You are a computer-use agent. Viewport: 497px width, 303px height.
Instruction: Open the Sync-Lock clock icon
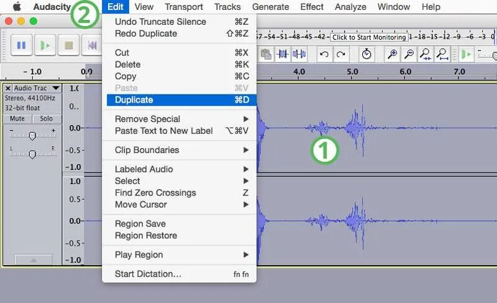coord(367,54)
